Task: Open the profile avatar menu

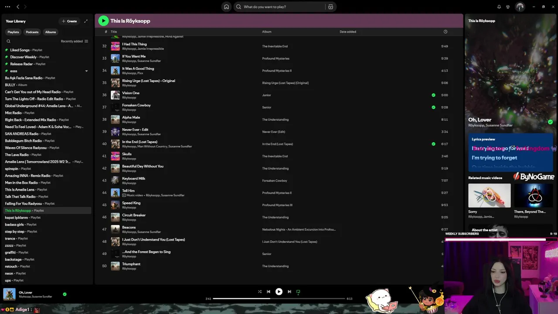Action: coord(520,7)
